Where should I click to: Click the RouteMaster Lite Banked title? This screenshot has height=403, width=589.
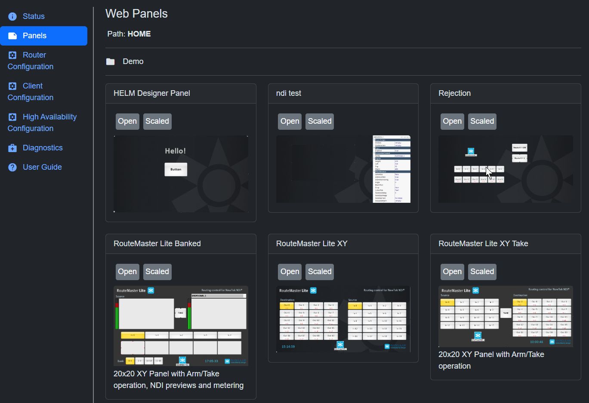[x=157, y=244]
